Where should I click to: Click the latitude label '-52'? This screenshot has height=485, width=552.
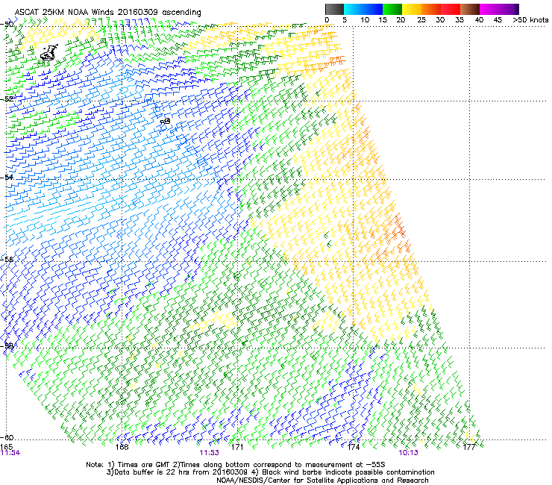coord(7,99)
